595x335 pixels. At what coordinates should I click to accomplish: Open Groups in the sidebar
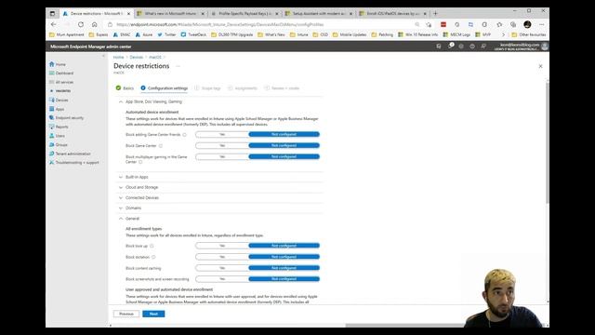click(59, 145)
